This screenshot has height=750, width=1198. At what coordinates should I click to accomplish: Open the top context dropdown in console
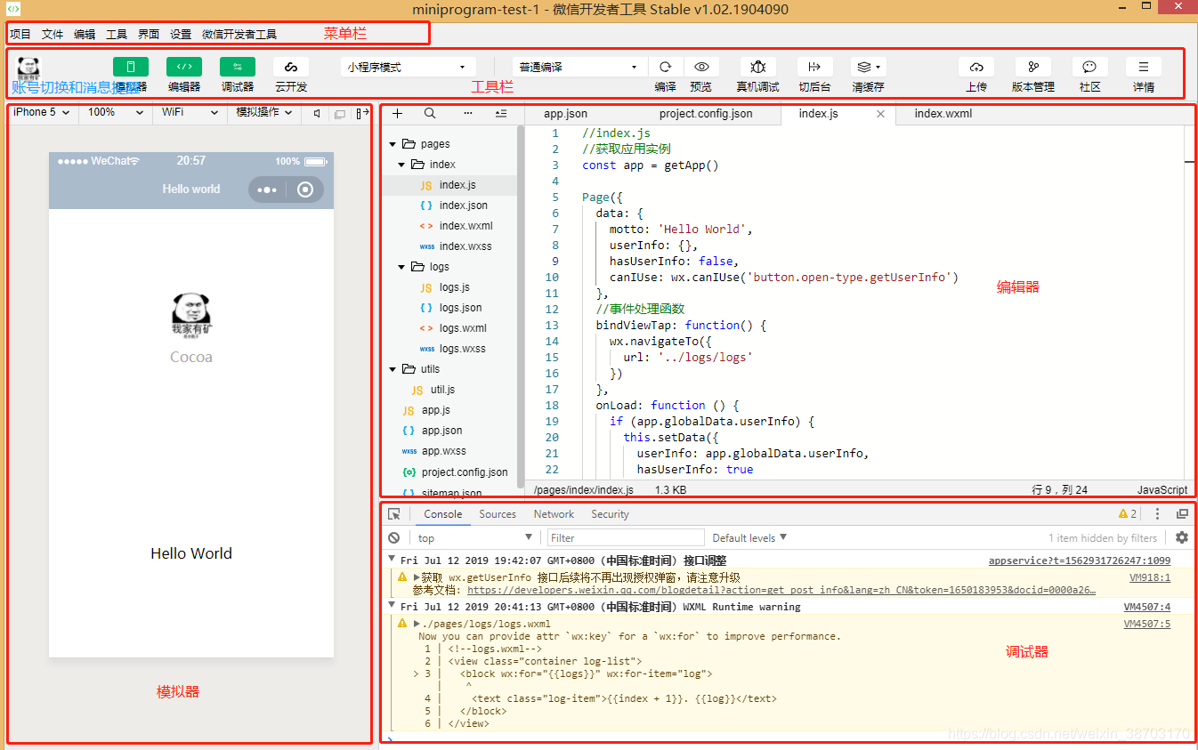pos(475,537)
